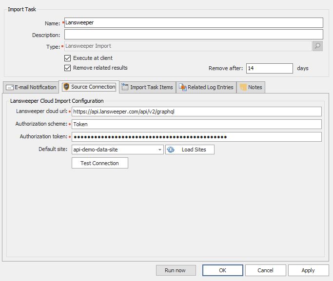Expand the Default site dropdown arrow

pos(160,150)
